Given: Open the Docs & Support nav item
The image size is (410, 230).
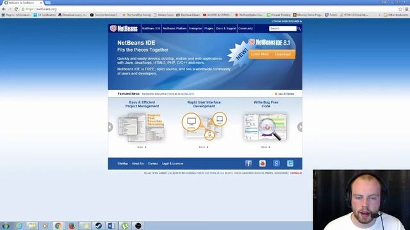Looking at the screenshot, I should (x=226, y=28).
